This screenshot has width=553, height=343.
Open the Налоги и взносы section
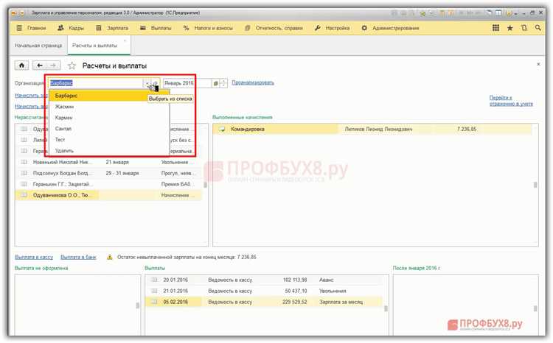point(208,28)
